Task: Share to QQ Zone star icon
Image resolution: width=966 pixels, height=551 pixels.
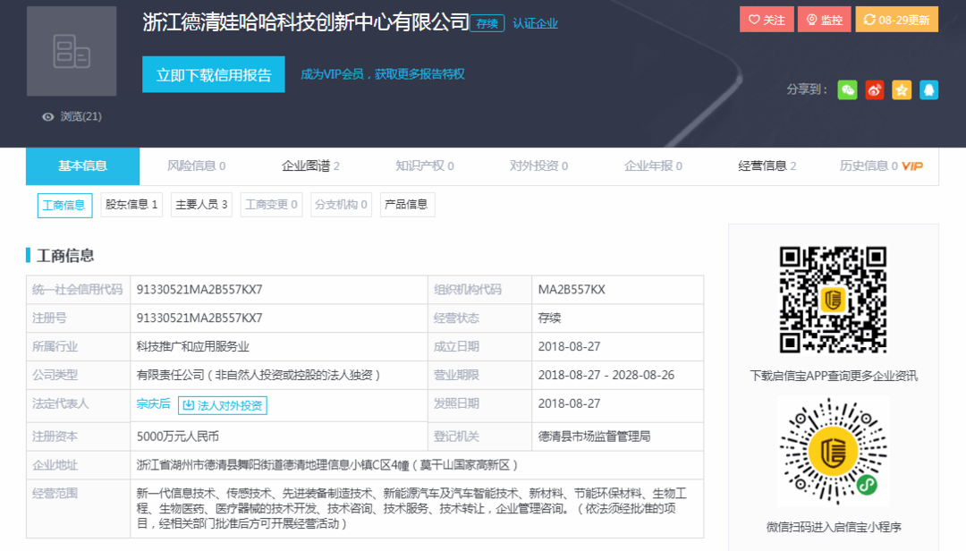Action: 902,90
